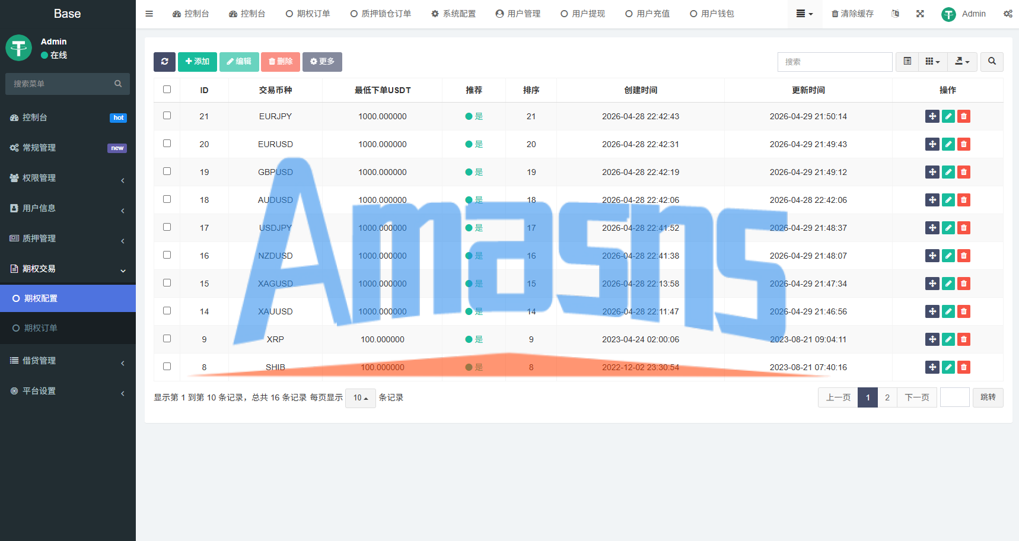Image resolution: width=1019 pixels, height=541 pixels.
Task: Check the checkbox for SHIB row
Action: [167, 367]
